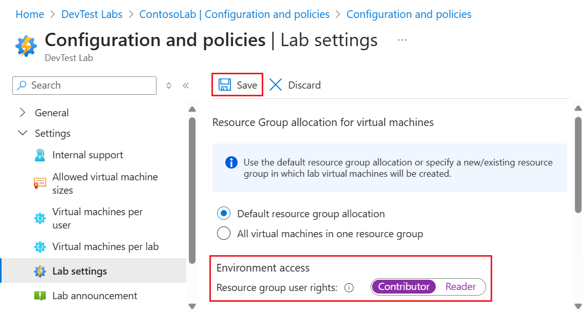The height and width of the screenshot is (312, 584).
Task: Open the more options ellipsis menu
Action: (x=402, y=39)
